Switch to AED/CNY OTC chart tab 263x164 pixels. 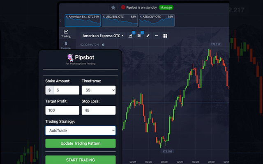tap(157, 20)
